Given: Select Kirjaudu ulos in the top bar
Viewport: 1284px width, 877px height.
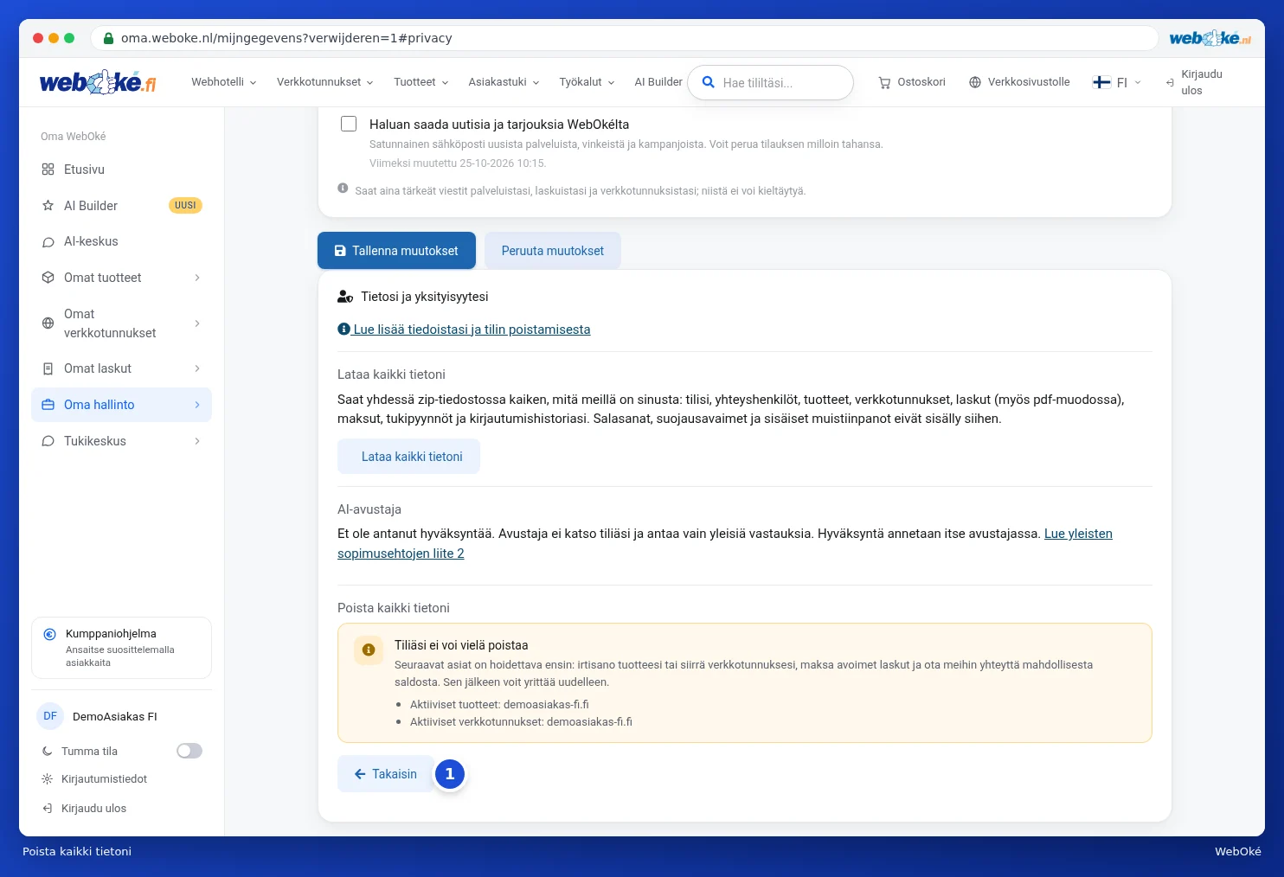Looking at the screenshot, I should click(1194, 82).
